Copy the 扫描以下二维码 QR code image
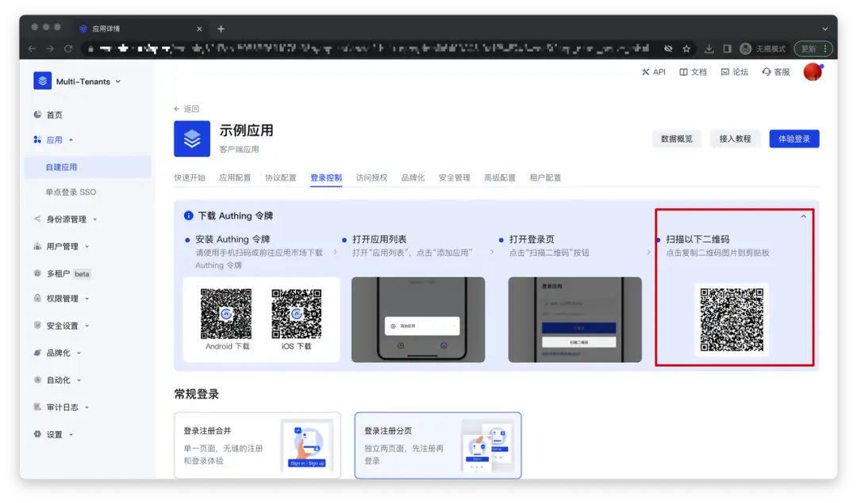This screenshot has height=503, width=857. click(x=732, y=320)
